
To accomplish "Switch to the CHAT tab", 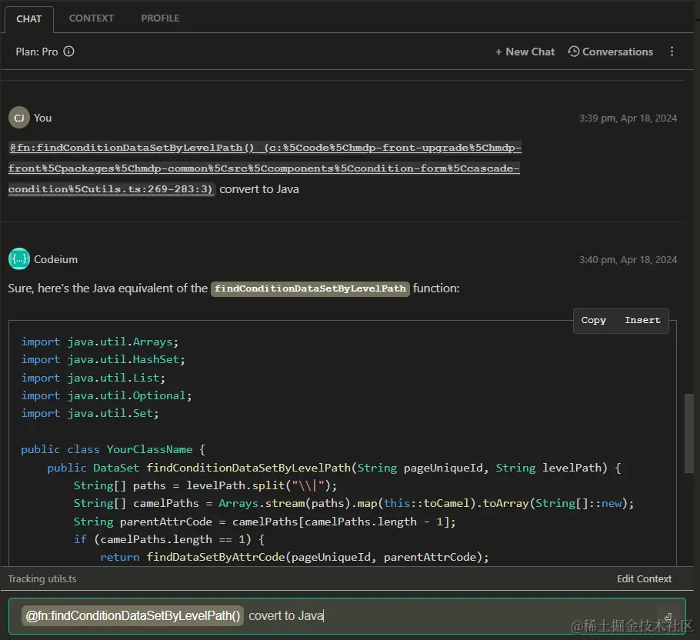I will pos(29,18).
